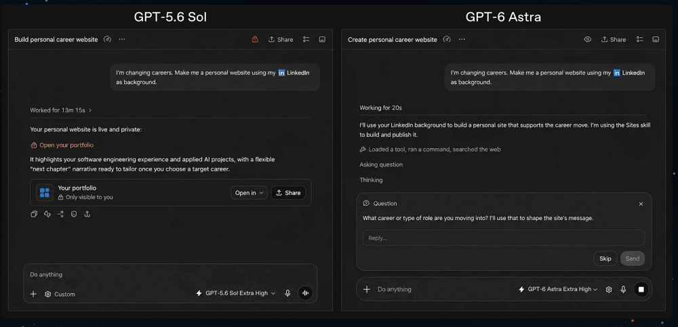The image size is (678, 327).
Task: Open the settings gear in GPT-6 Astra composer
Action: point(609,289)
